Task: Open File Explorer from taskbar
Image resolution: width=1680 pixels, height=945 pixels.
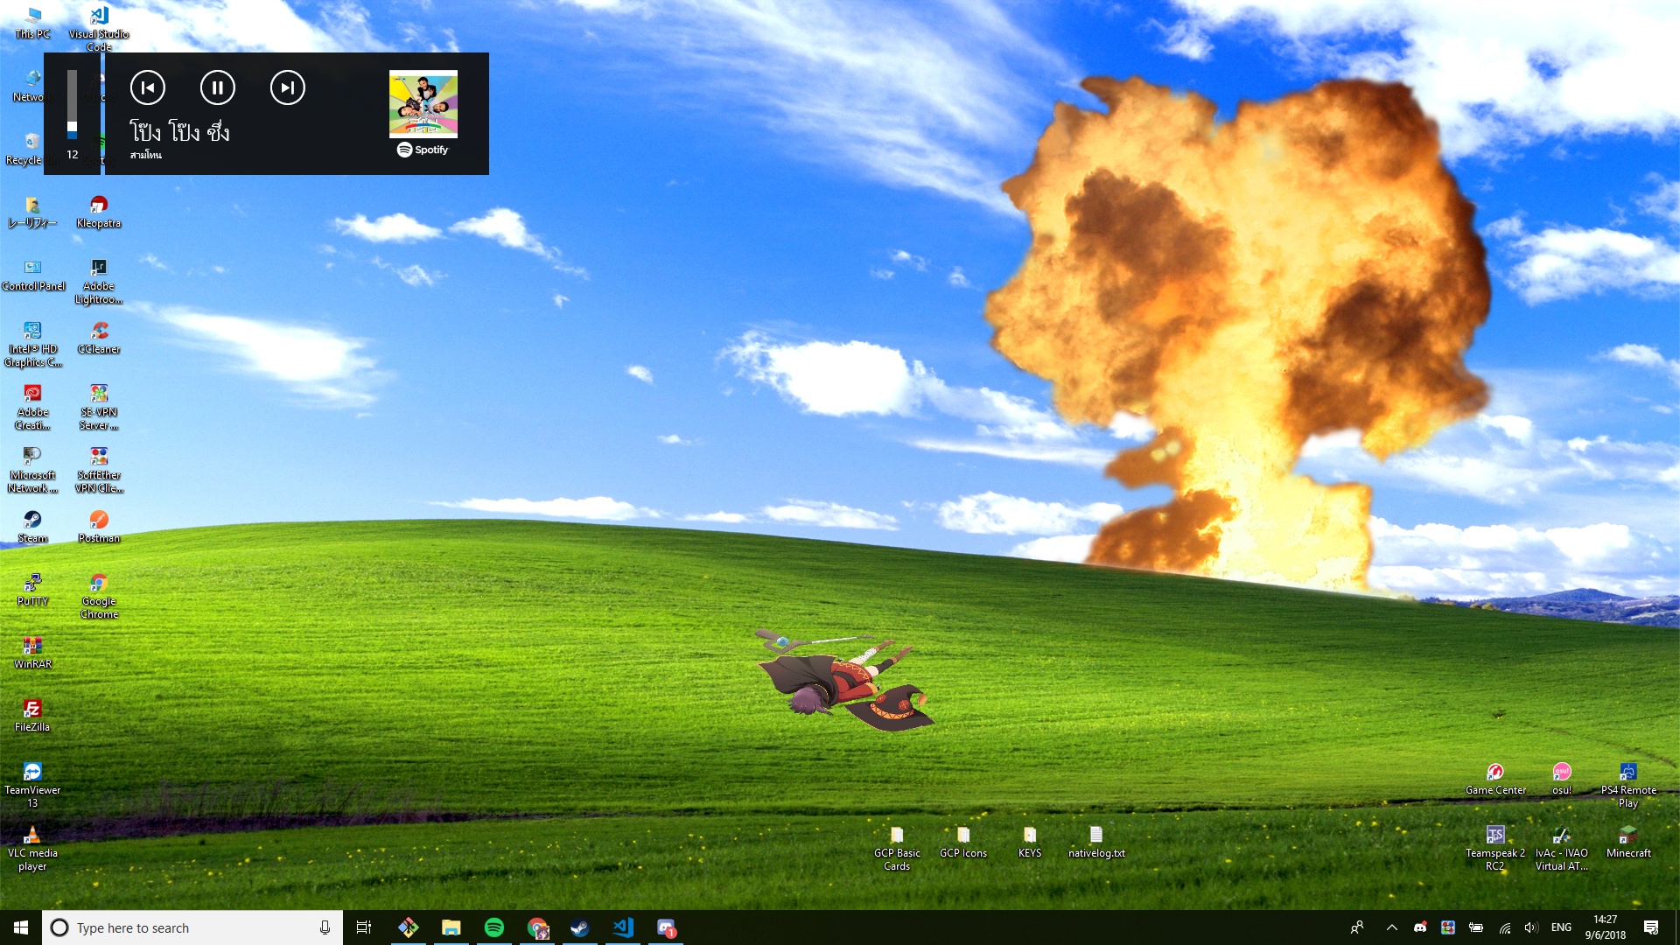Action: coord(451,927)
